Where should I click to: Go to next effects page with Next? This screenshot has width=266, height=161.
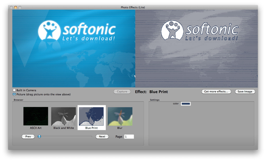[102, 137]
